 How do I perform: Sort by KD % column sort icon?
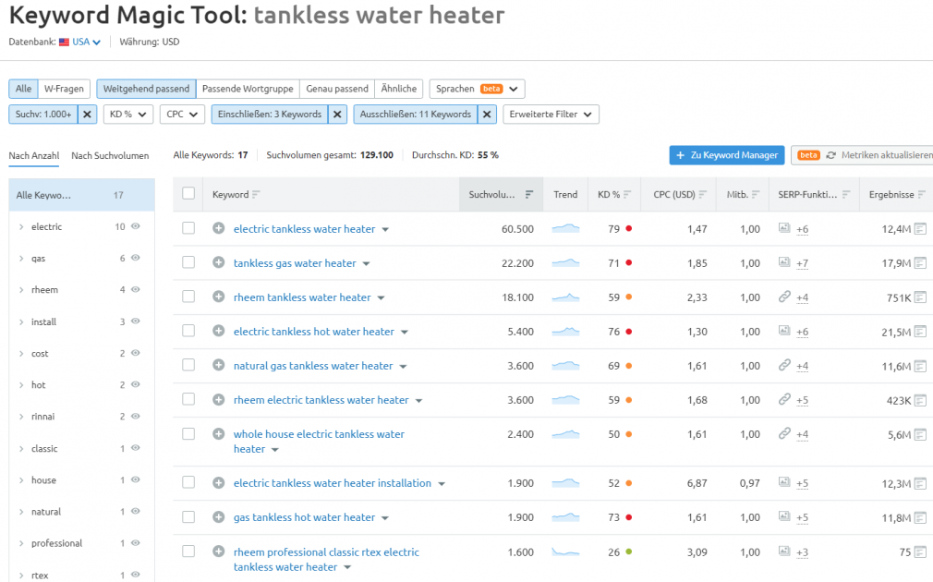tap(626, 195)
